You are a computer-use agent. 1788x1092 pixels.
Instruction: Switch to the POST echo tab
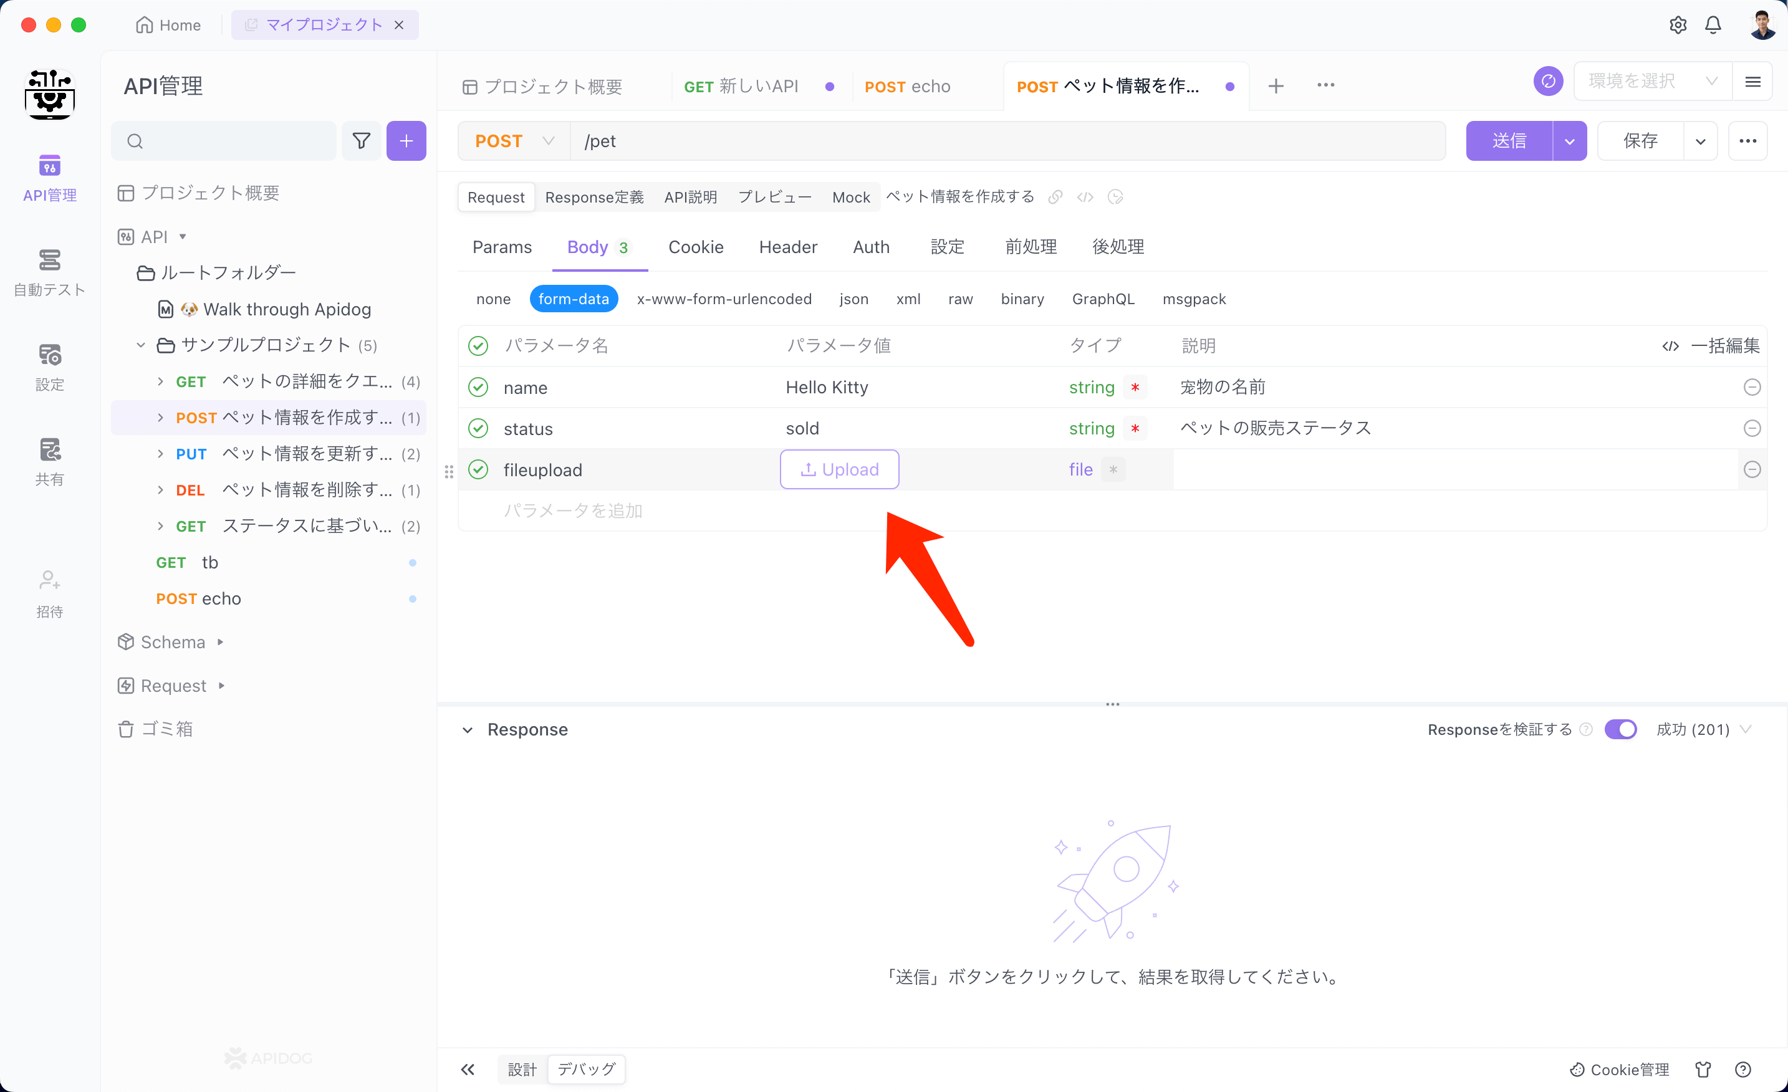point(907,87)
